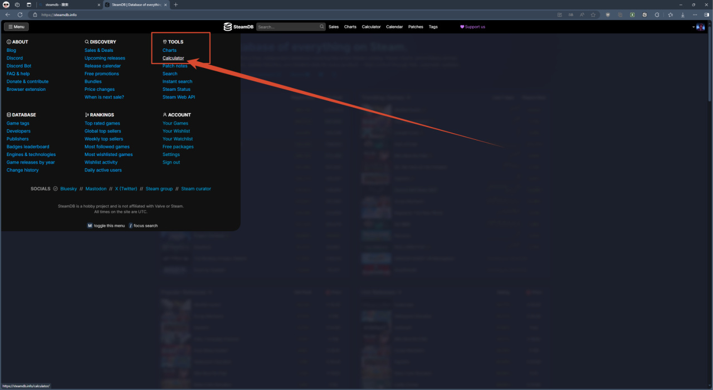Open FAQ & help link

18,74
